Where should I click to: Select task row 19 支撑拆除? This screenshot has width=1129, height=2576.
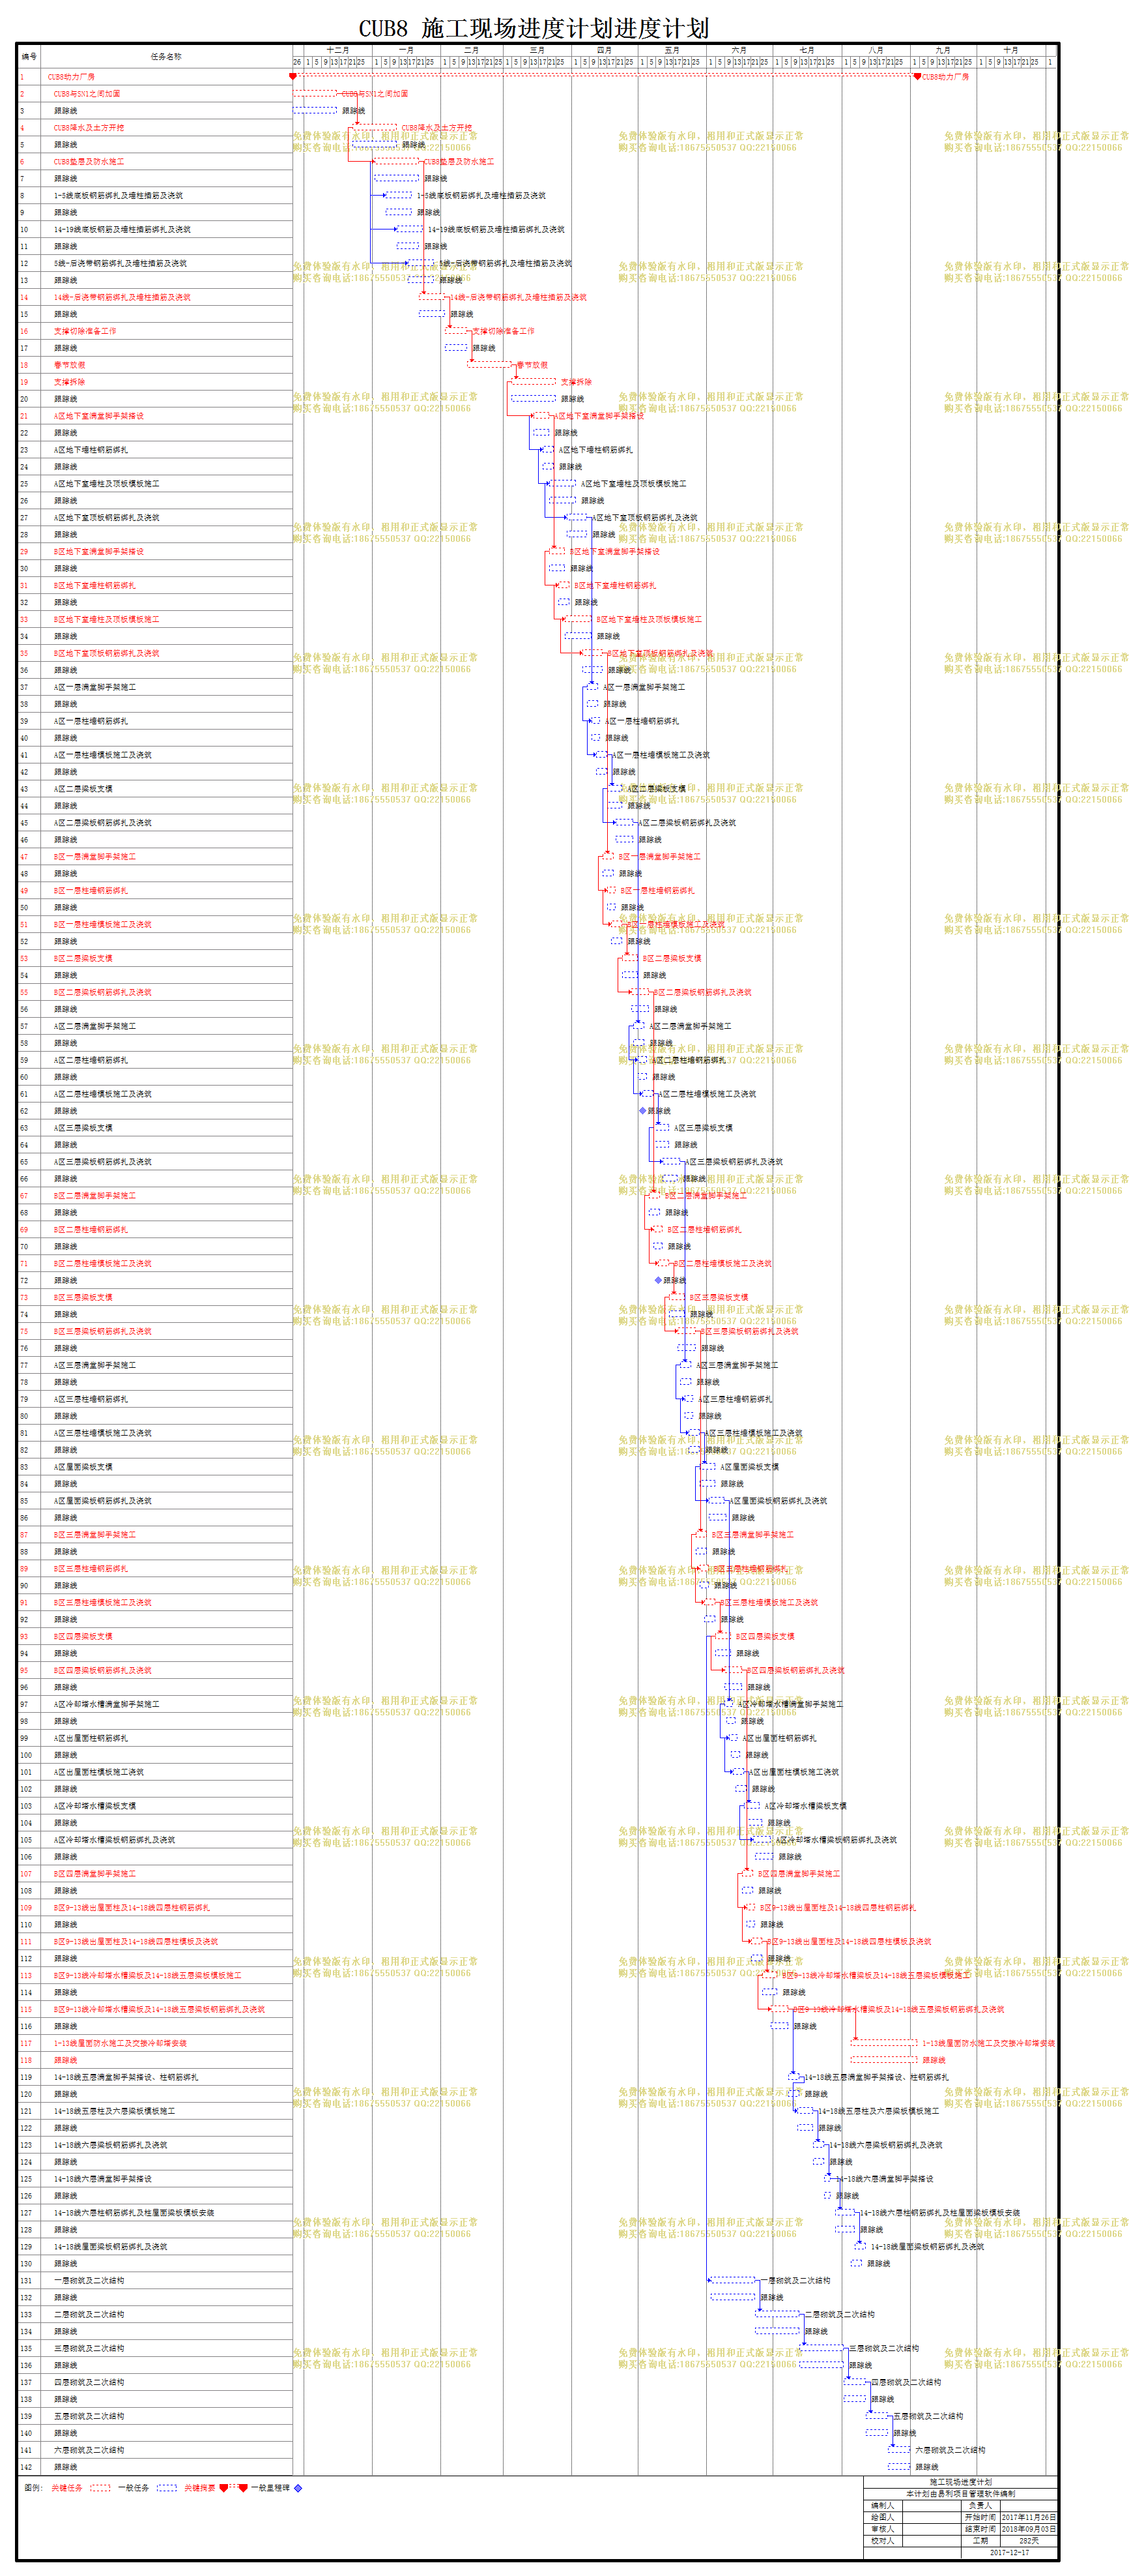(x=155, y=382)
